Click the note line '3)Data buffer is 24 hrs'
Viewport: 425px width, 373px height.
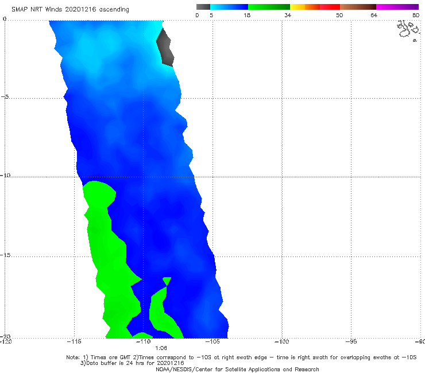(132, 363)
